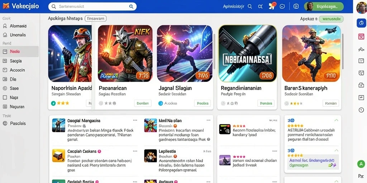This screenshot has height=183, width=367.
Task: Open the Naporlrisin Apatld game thumbnail
Action: coord(70,54)
